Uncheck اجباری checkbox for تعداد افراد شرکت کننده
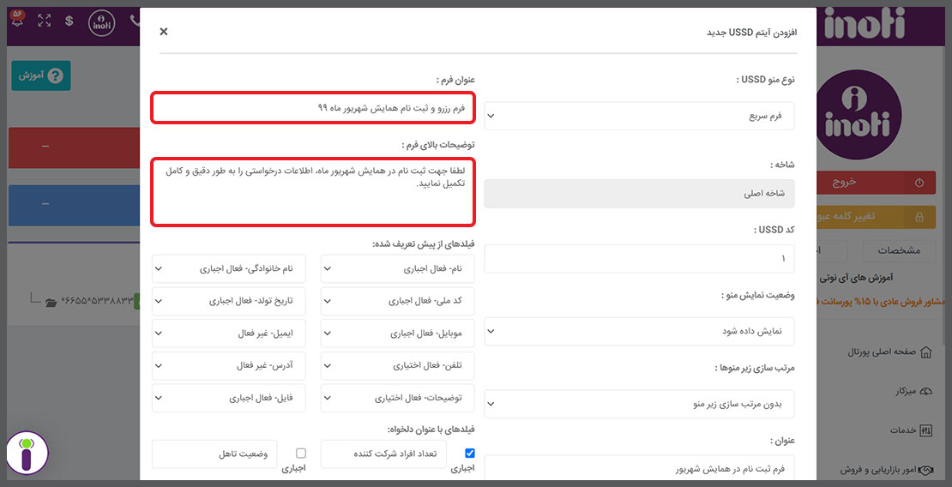The height and width of the screenshot is (487, 952). coord(469,453)
